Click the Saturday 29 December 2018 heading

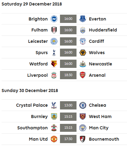(32, 4)
